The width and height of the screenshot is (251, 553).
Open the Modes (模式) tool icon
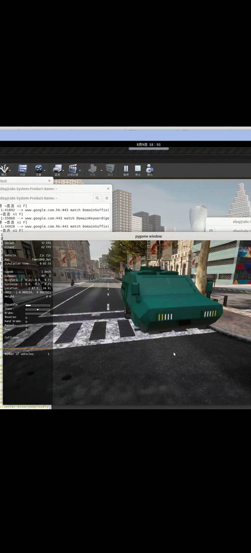[4, 169]
